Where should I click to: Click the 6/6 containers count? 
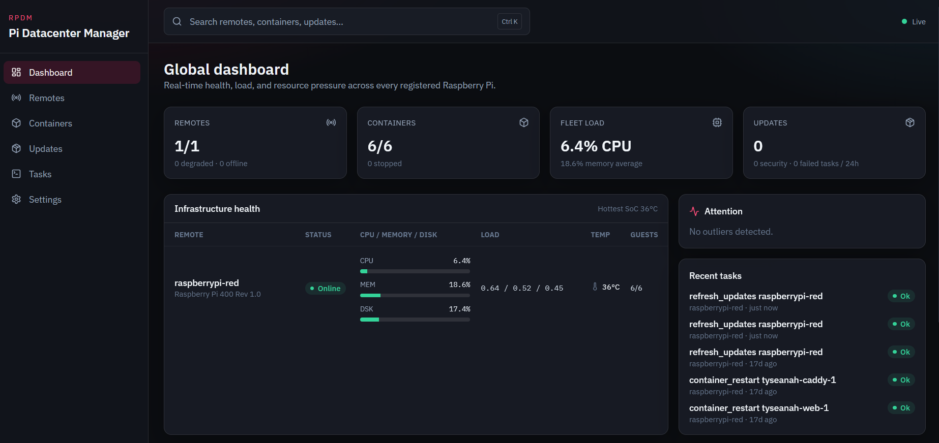coord(380,146)
